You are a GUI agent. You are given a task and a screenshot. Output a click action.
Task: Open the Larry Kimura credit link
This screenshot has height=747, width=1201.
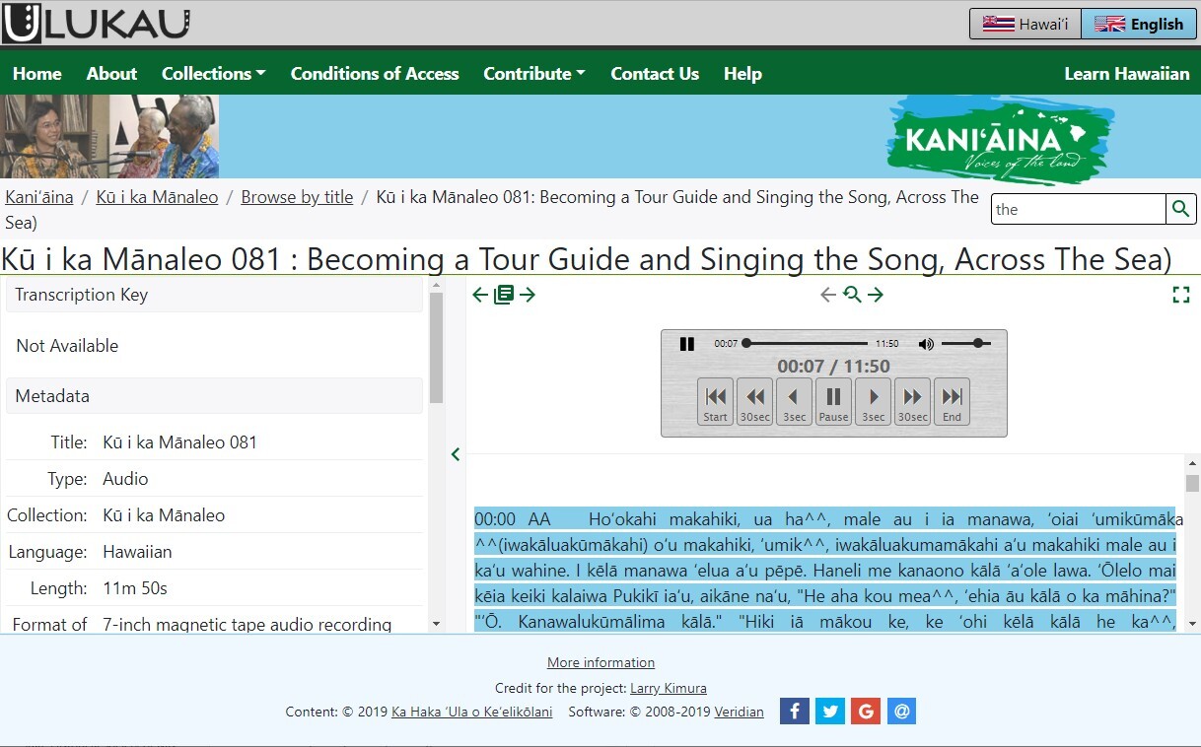pyautogui.click(x=669, y=688)
